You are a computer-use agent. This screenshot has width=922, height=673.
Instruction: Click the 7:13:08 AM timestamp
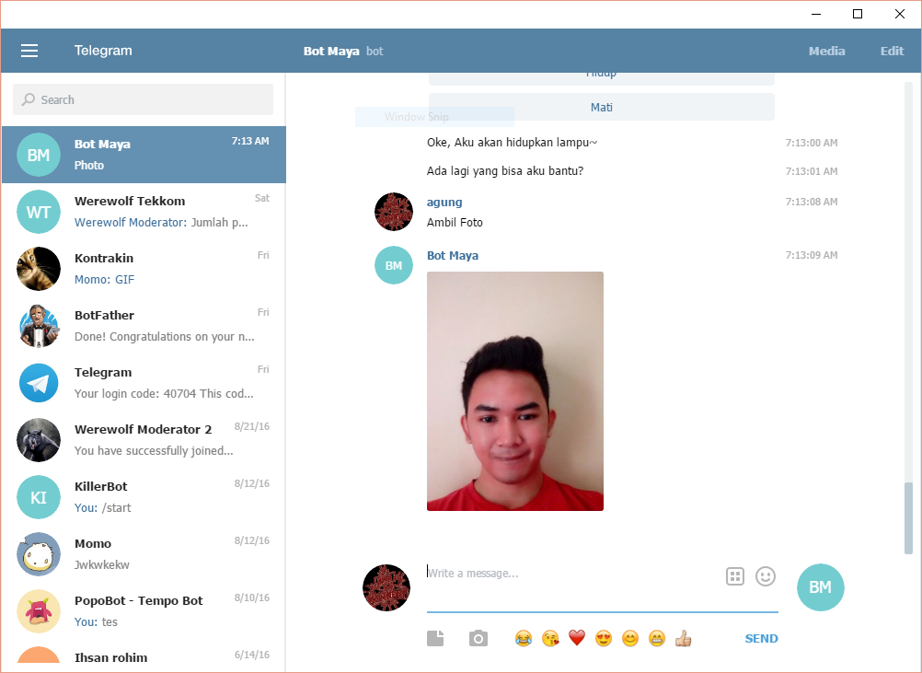pyautogui.click(x=812, y=202)
